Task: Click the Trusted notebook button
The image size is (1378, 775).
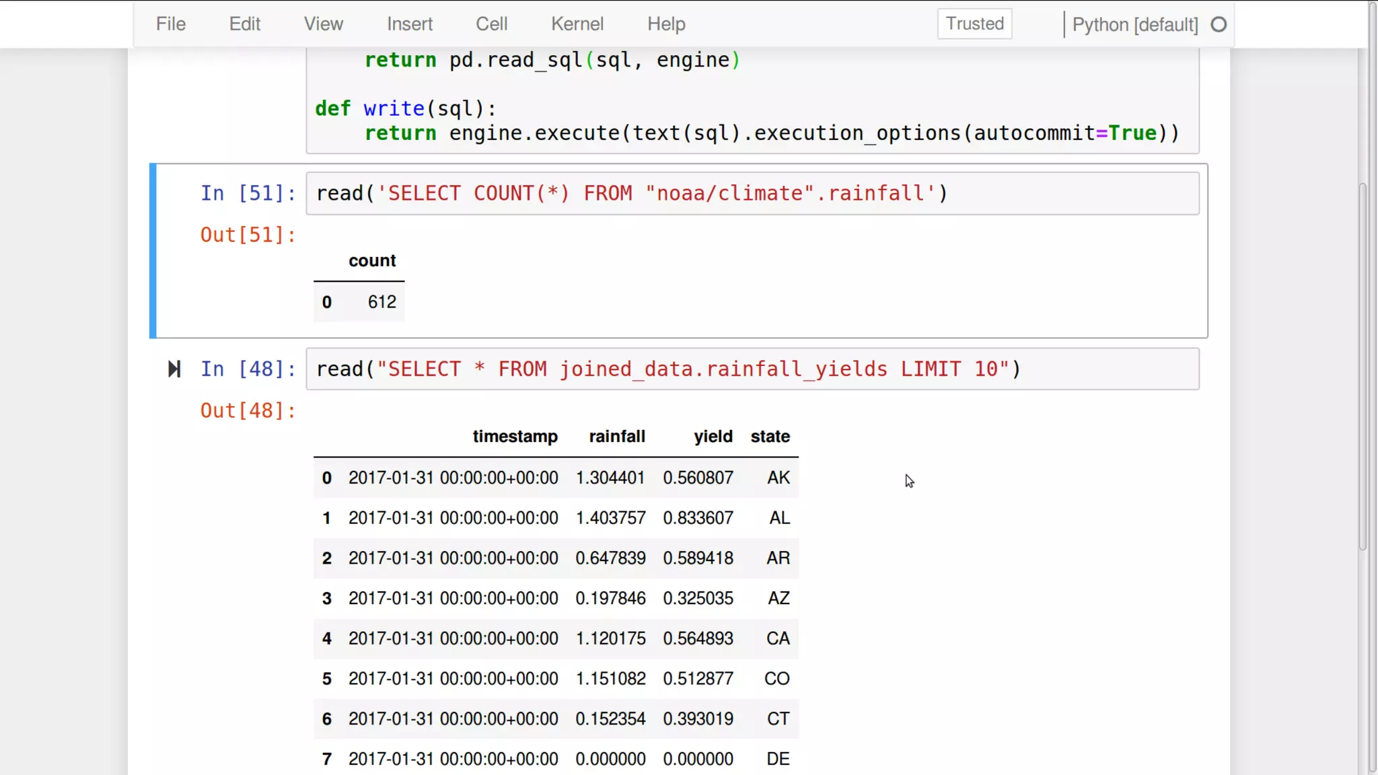Action: [x=974, y=24]
